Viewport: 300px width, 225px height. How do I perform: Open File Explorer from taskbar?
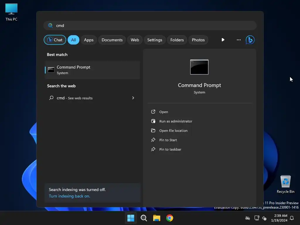point(157,218)
